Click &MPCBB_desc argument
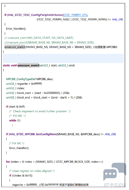The image size is (129, 190). coord(90,134)
